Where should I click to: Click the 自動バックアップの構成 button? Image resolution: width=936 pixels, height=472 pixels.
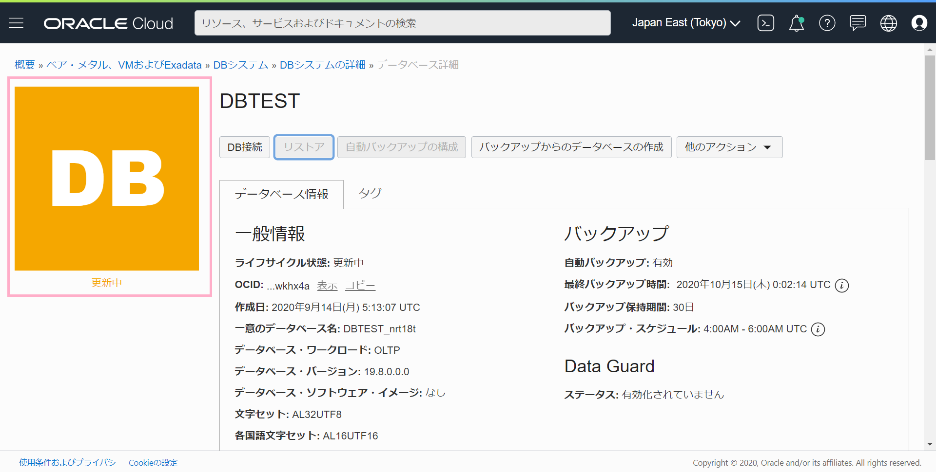click(402, 147)
